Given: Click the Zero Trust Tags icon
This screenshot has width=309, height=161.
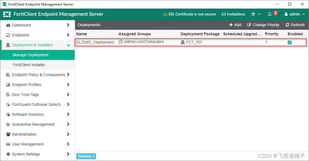Looking at the screenshot, I should click(x=8, y=95).
